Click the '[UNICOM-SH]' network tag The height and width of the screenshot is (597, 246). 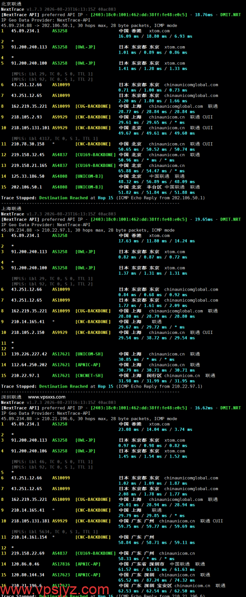click(x=89, y=354)
